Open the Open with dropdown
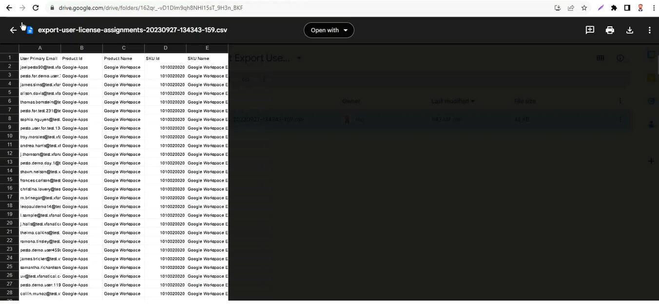Image resolution: width=659 pixels, height=304 pixels. coord(329,30)
